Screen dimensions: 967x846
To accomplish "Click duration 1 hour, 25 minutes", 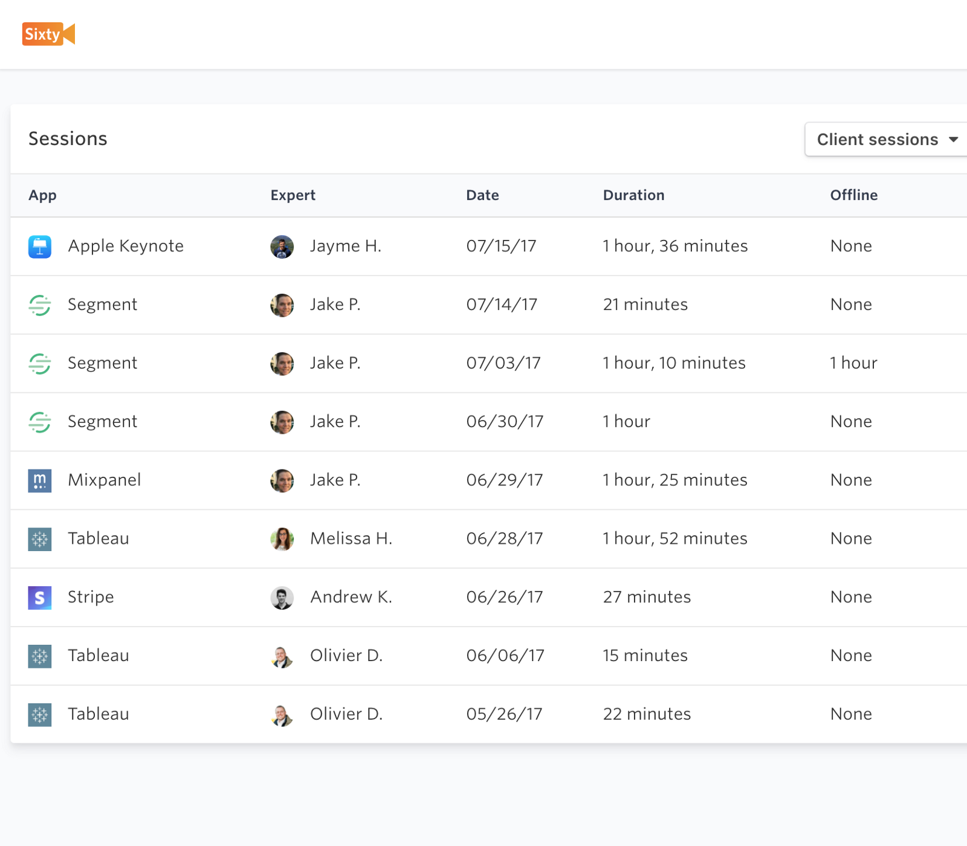I will [675, 480].
